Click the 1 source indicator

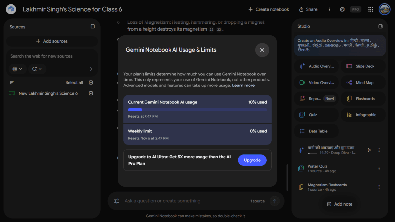(x=257, y=201)
